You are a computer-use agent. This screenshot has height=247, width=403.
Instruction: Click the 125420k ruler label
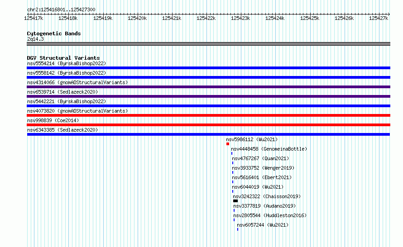[137, 18]
